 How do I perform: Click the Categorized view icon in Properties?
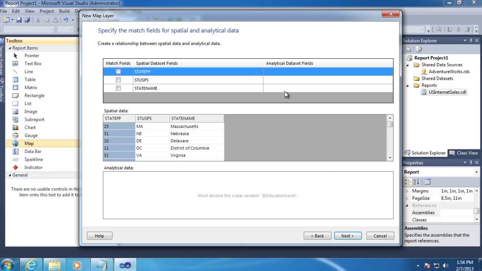(x=408, y=182)
